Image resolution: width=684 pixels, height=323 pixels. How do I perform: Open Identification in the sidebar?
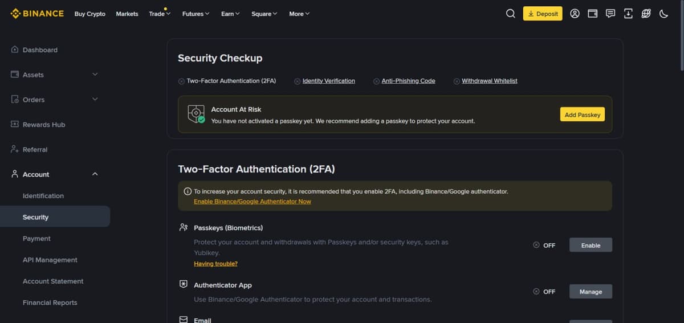[x=43, y=195]
